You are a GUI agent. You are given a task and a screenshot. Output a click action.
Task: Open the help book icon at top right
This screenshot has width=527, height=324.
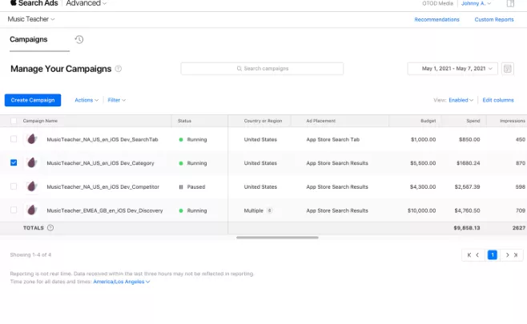[510, 3]
